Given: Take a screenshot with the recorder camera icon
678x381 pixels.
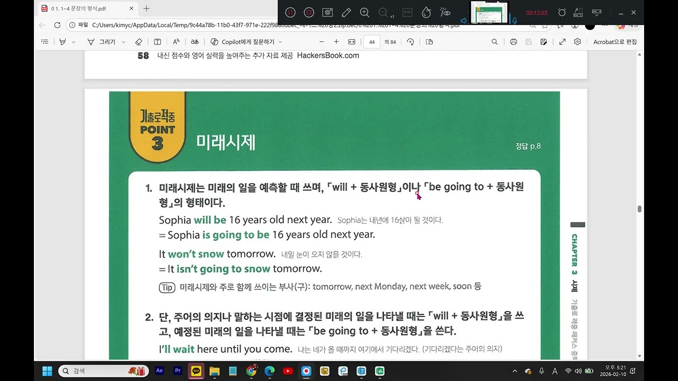Looking at the screenshot, I should pyautogui.click(x=328, y=12).
